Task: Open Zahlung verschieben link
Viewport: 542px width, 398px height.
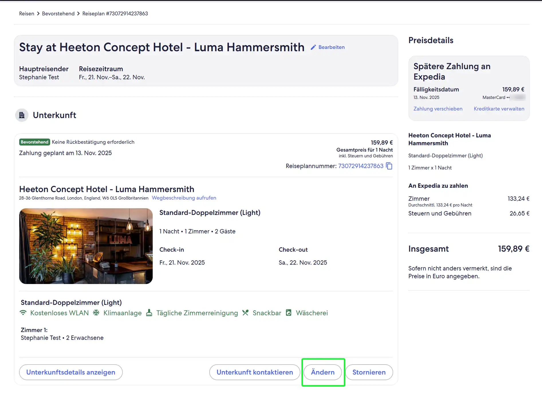Action: (438, 109)
